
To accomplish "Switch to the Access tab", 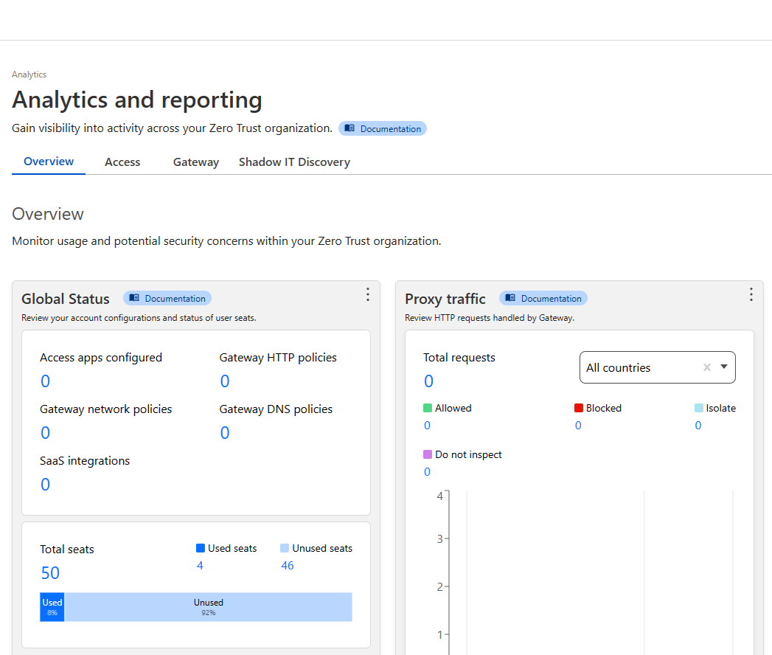I will click(122, 162).
